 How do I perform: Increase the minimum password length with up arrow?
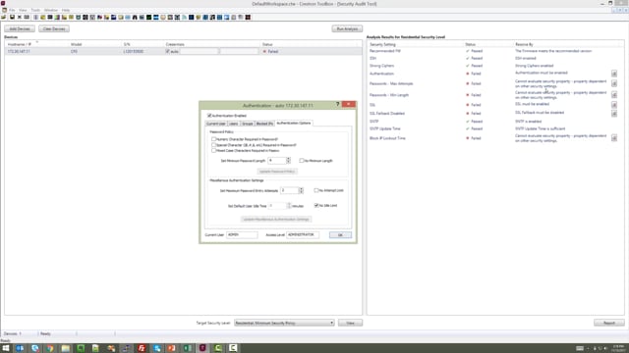[x=288, y=159]
